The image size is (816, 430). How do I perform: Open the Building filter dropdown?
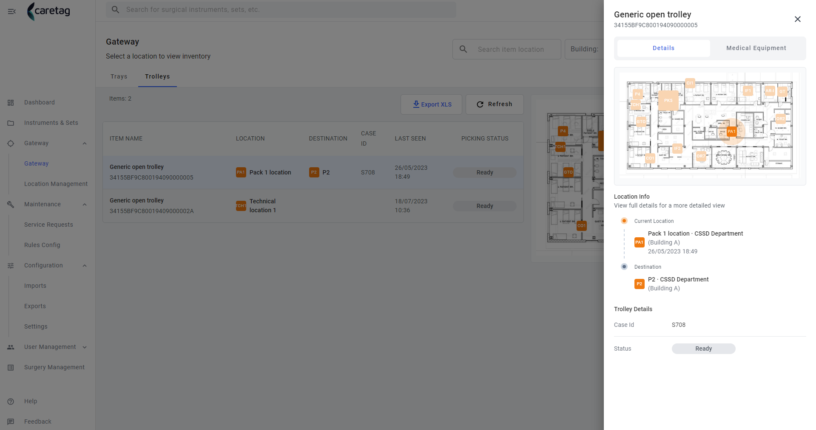[x=584, y=49]
